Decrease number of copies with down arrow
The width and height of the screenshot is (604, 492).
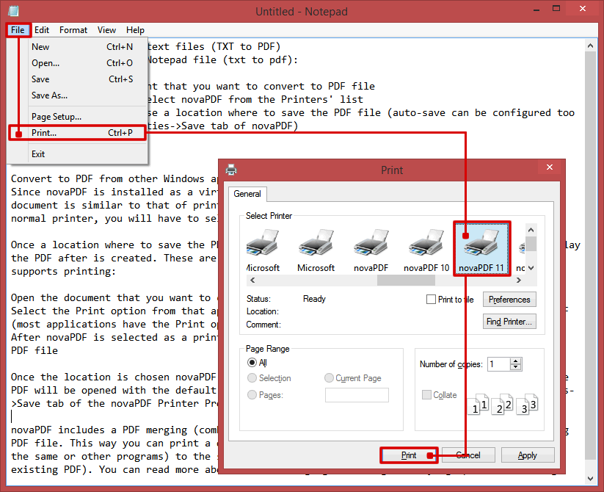[x=515, y=367]
